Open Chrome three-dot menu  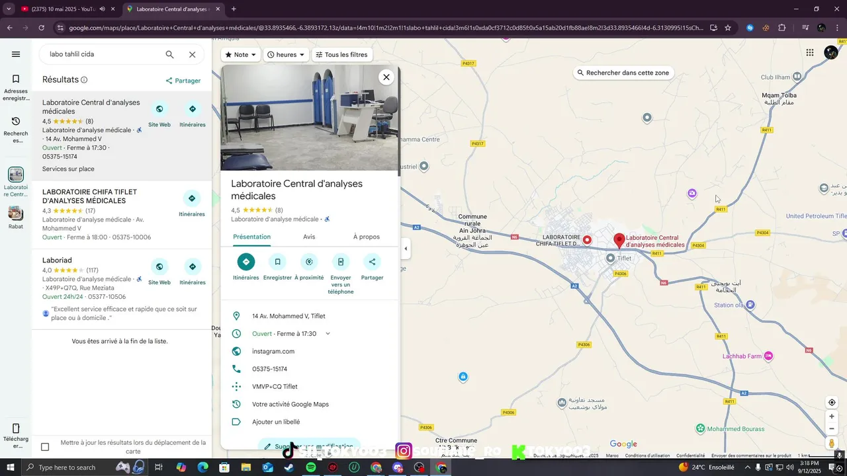(838, 28)
